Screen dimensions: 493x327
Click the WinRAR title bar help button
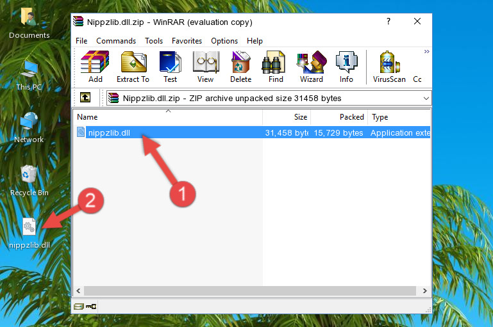[389, 21]
